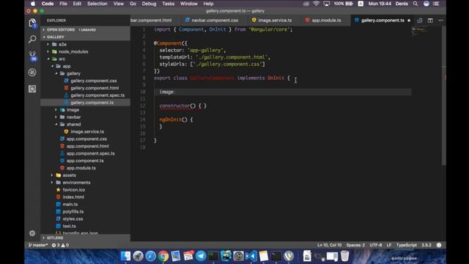Click TypeScript language mode
The width and height of the screenshot is (469, 264).
coord(406,245)
